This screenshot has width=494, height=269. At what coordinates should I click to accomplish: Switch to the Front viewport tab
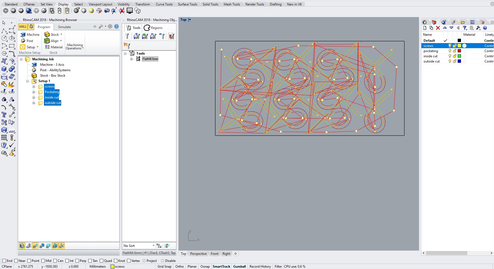click(215, 254)
